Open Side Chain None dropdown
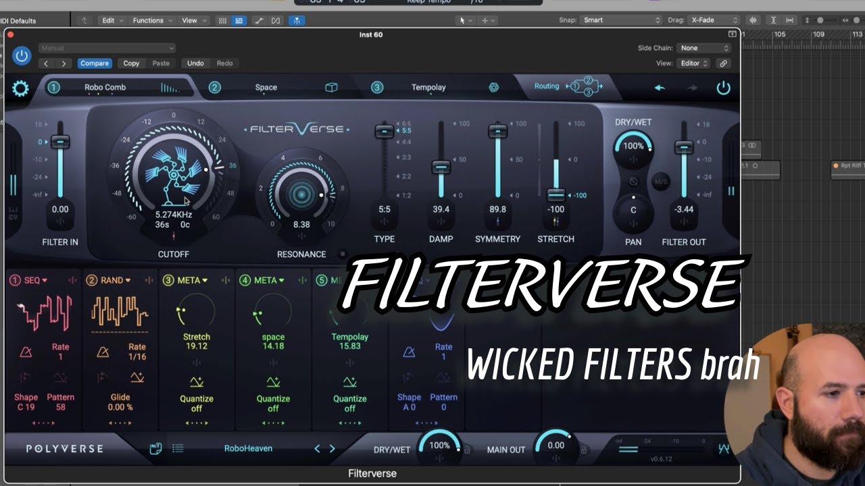This screenshot has height=486, width=865. 705,48
